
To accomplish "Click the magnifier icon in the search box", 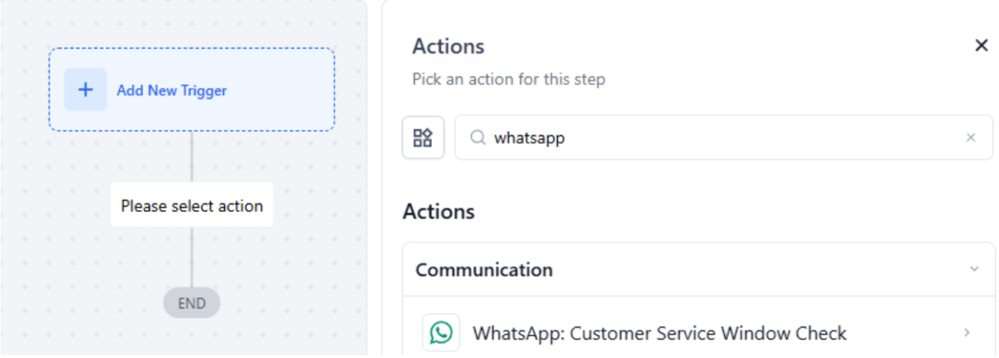I will [x=478, y=138].
